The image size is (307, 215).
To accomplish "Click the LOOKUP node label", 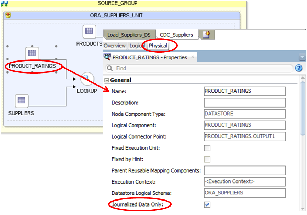I will (x=87, y=91).
